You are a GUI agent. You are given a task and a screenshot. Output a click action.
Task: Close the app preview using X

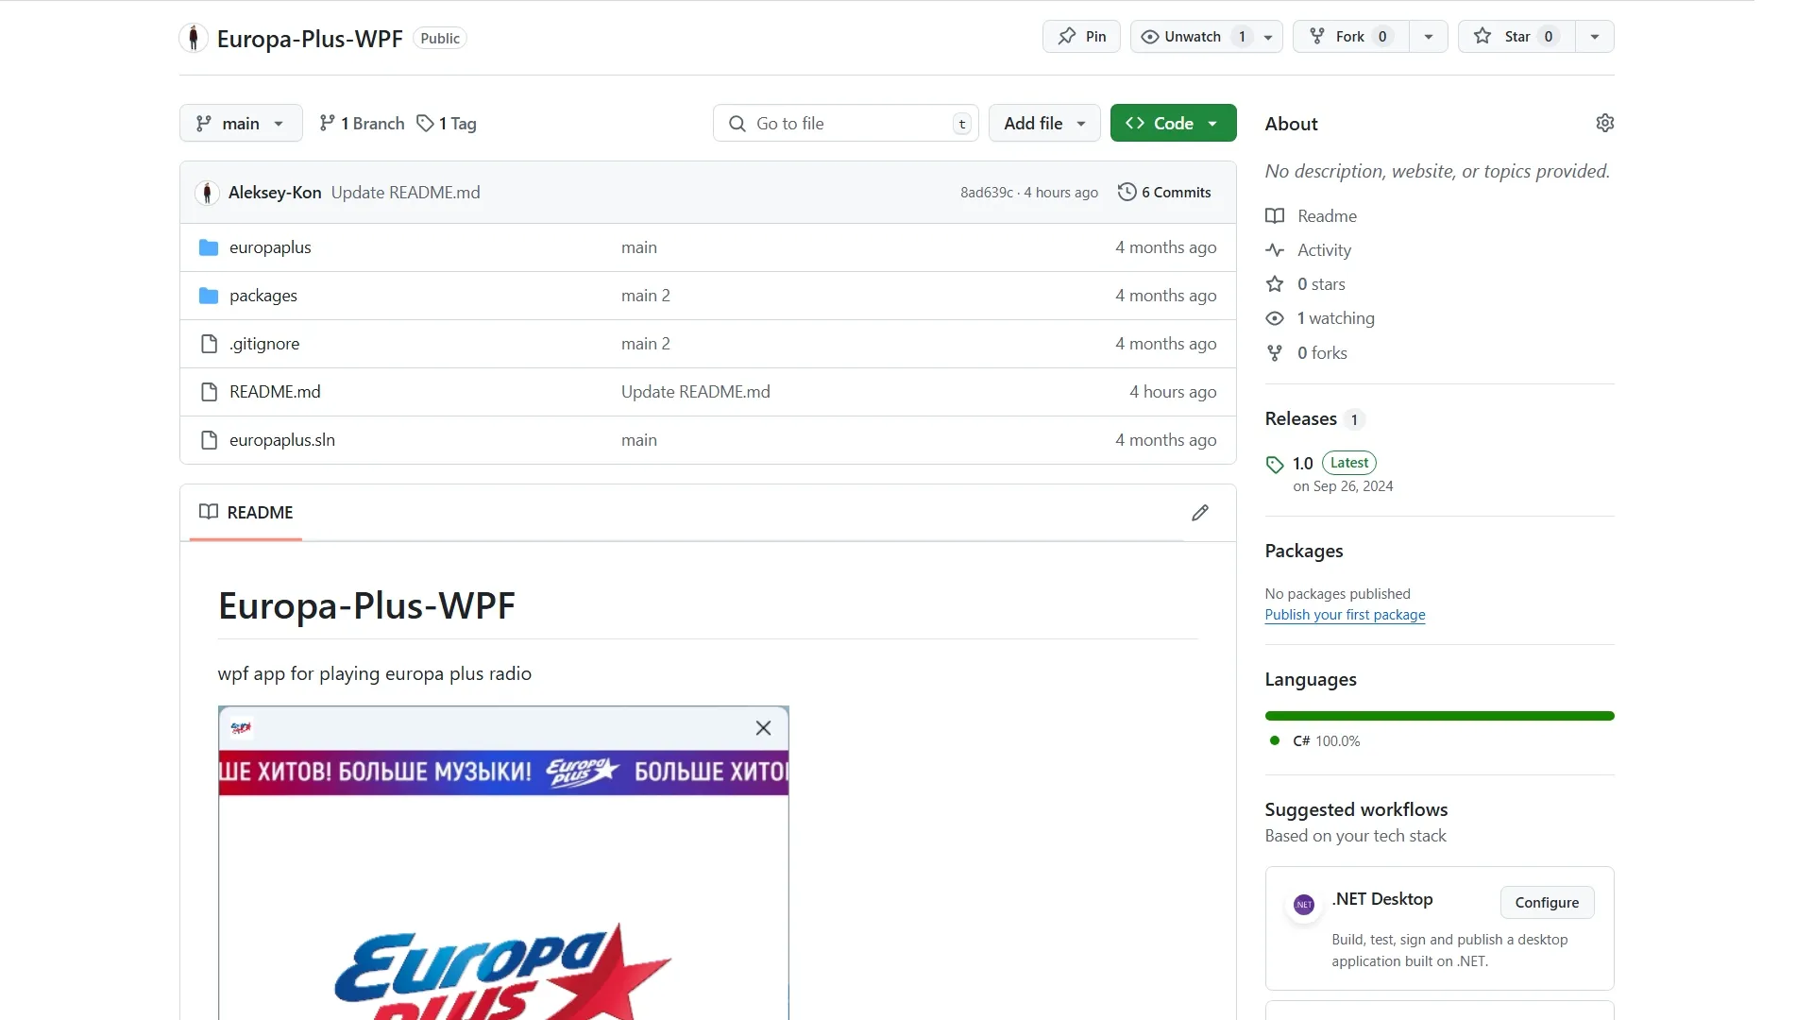763,728
